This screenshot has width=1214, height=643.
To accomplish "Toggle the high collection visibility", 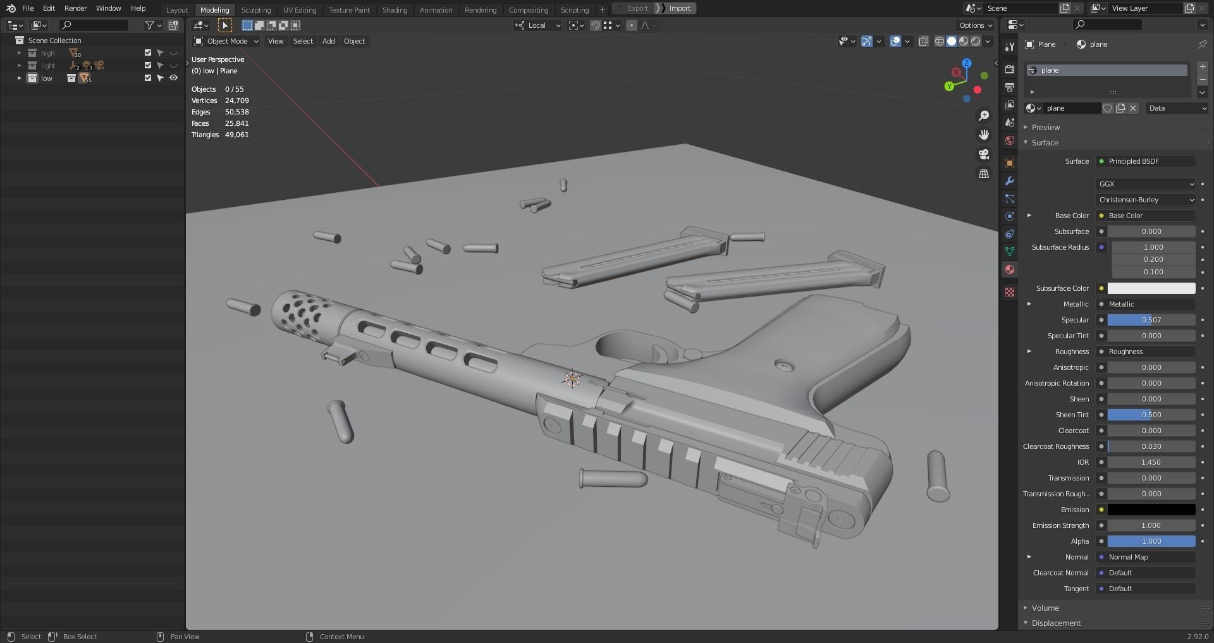I will click(x=173, y=53).
